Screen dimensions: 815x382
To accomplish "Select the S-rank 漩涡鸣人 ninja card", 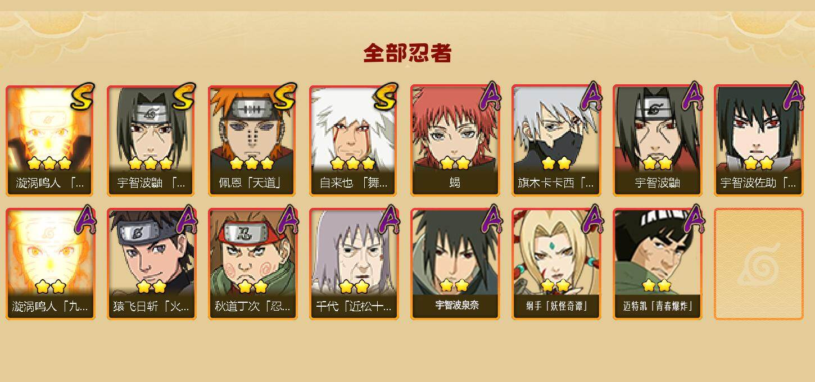I will (x=51, y=140).
